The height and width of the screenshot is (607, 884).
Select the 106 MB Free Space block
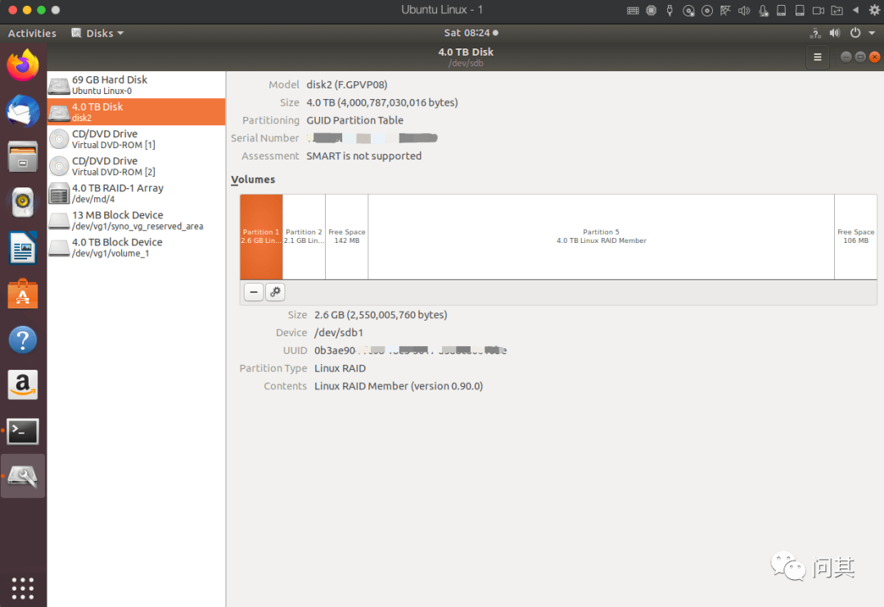(x=856, y=236)
